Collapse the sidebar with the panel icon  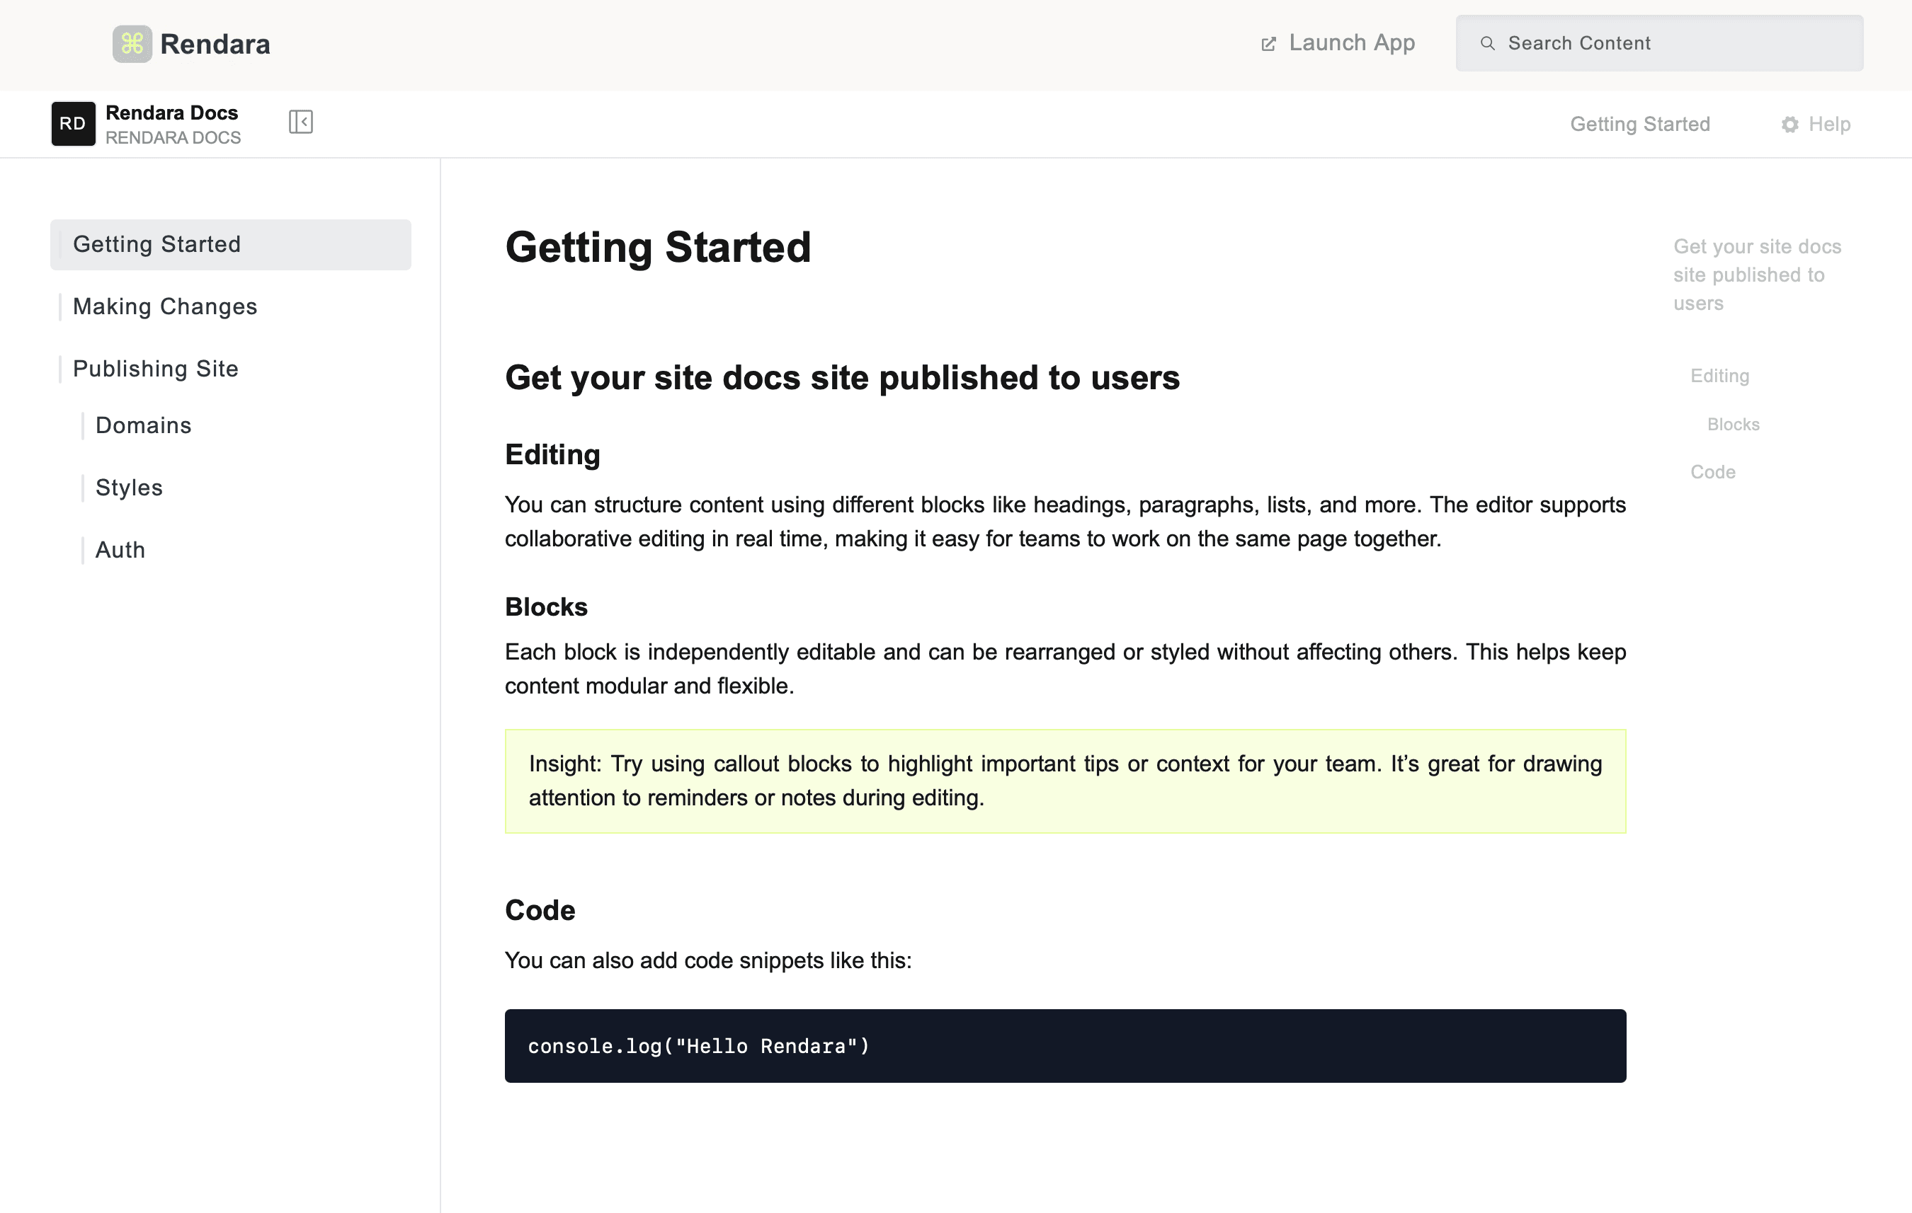[x=300, y=122]
